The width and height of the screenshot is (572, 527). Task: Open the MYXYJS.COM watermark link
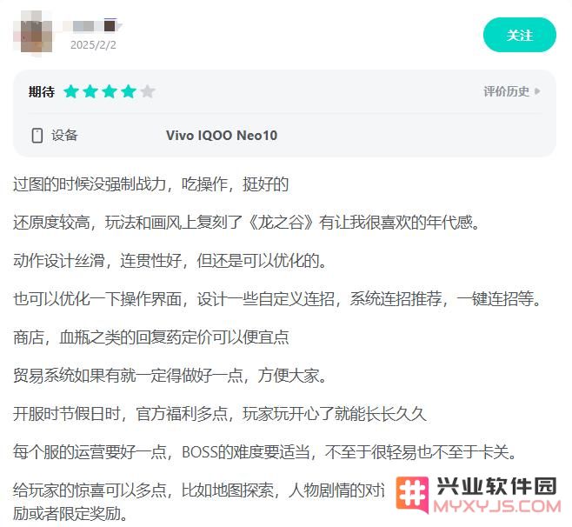point(497,506)
